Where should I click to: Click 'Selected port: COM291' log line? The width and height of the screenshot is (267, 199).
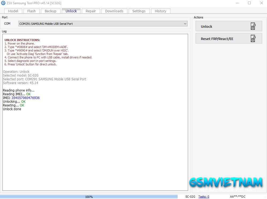click(44, 79)
